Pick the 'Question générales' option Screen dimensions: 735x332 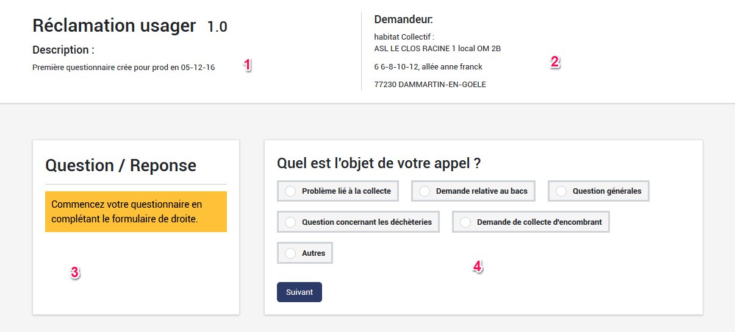pos(561,191)
